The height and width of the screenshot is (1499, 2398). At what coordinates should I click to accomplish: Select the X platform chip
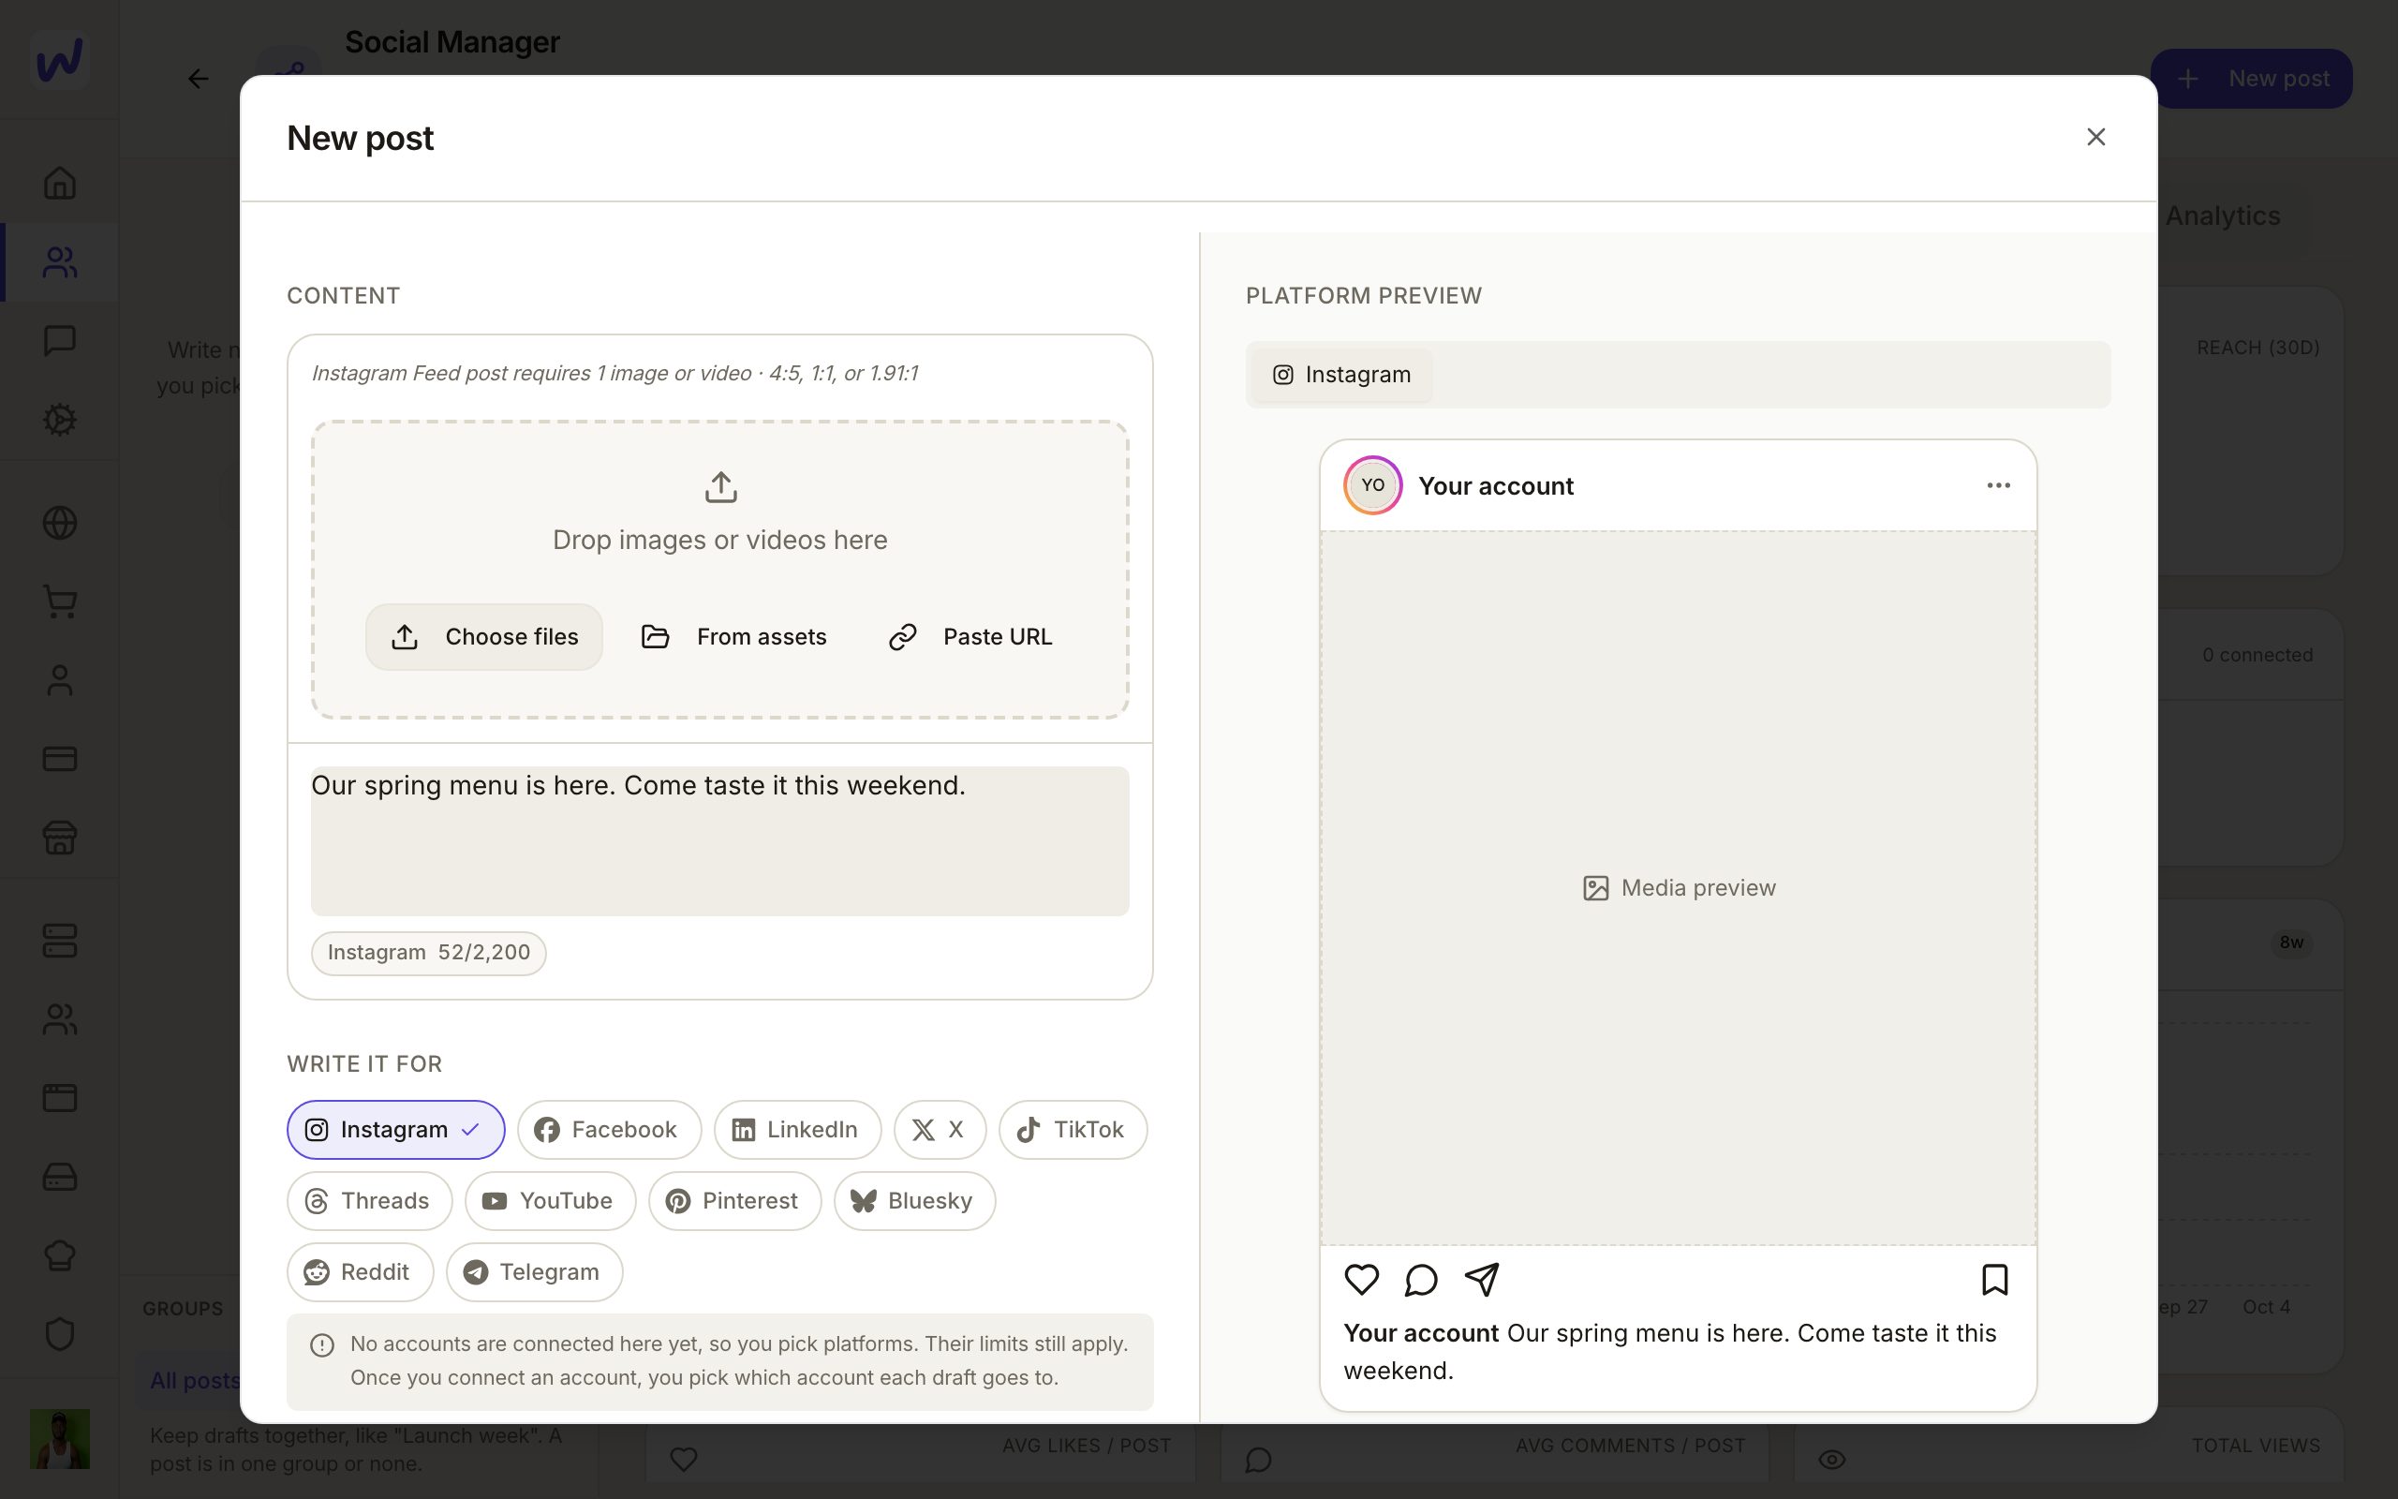940,1129
